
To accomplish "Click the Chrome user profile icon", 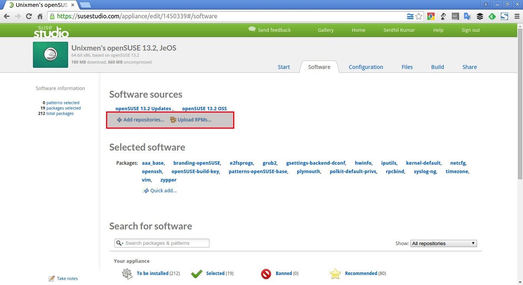I will pos(486,4).
